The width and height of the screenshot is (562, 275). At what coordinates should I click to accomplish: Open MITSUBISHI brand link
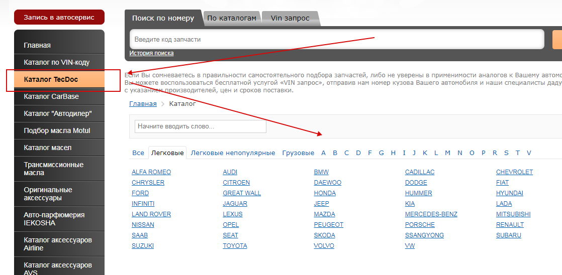(x=513, y=214)
